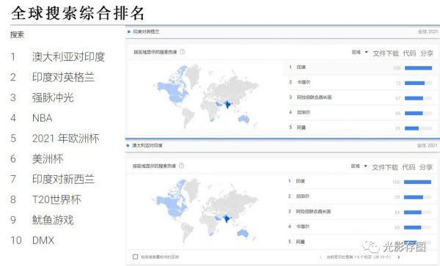Select 鱿鱼游戏 in the ranking list
Image resolution: width=440 pixels, height=266 pixels.
(x=53, y=220)
